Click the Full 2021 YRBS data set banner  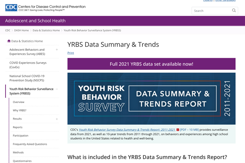[151, 64]
